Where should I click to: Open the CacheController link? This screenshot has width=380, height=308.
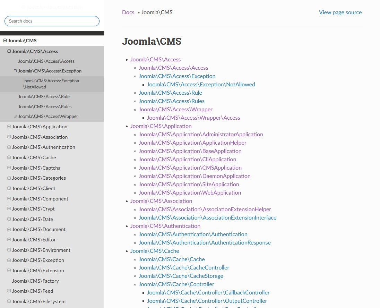(x=184, y=267)
